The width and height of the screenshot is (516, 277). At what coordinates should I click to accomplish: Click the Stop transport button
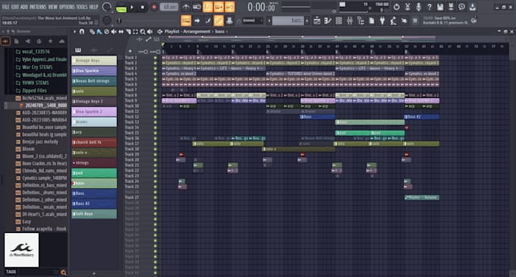coord(143,8)
